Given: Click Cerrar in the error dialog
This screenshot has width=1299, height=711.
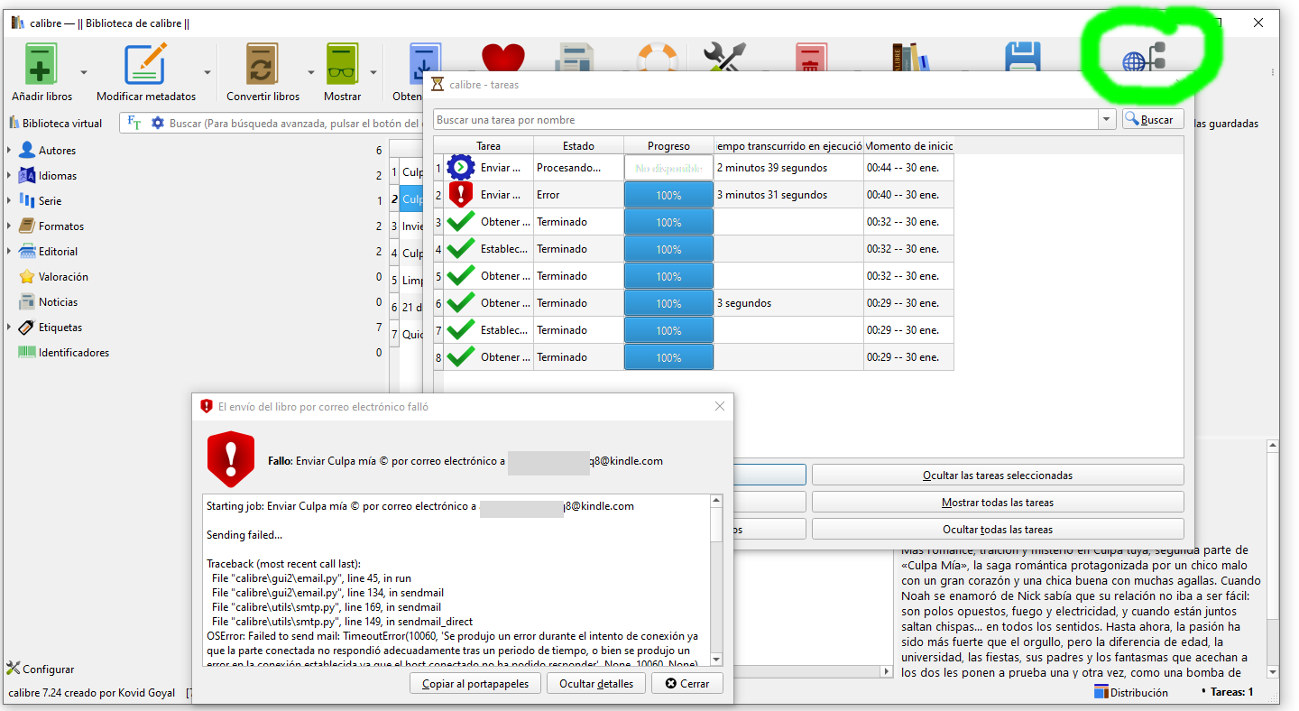Looking at the screenshot, I should coord(687,683).
